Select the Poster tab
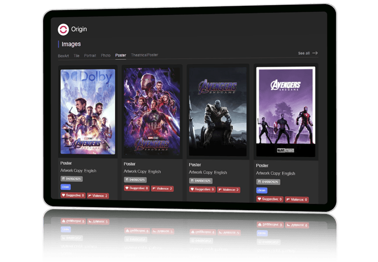The image size is (378, 262). click(x=120, y=55)
